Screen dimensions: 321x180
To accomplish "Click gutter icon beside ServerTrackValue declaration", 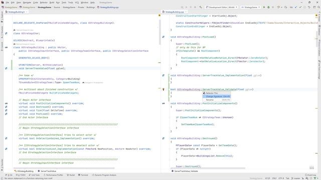I will (x=6, y=68).
